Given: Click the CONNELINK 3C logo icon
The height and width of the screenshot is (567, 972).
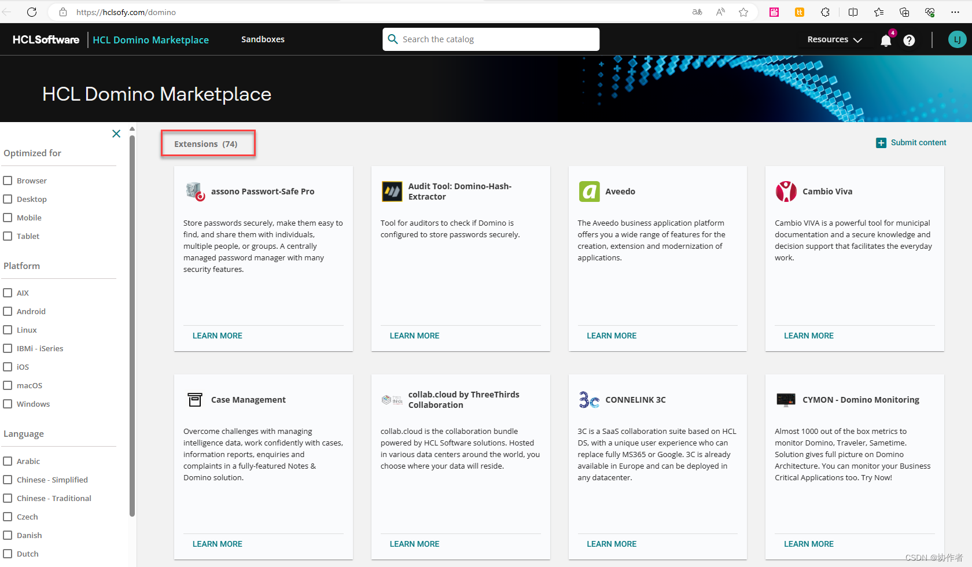Looking at the screenshot, I should pos(589,400).
